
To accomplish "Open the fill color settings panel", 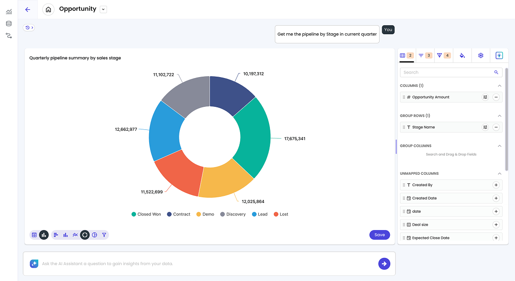I will (x=462, y=55).
